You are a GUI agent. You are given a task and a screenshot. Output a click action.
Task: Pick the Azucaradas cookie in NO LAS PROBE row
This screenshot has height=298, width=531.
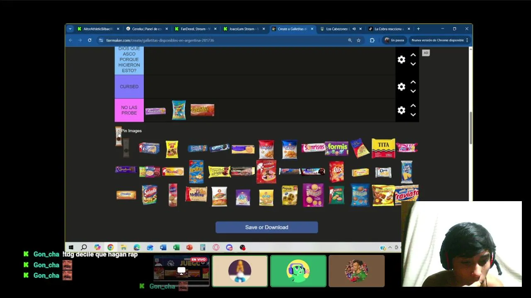155,111
